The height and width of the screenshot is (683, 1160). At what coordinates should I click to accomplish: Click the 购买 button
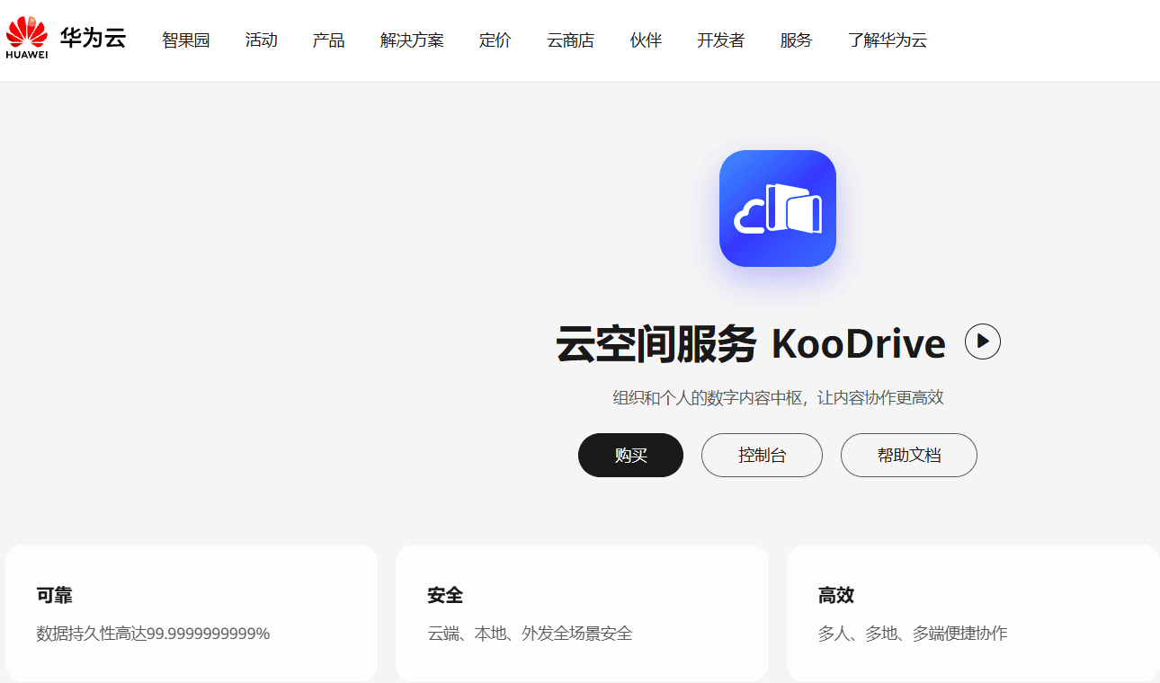click(631, 456)
